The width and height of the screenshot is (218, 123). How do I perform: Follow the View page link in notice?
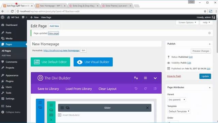[x=53, y=33]
